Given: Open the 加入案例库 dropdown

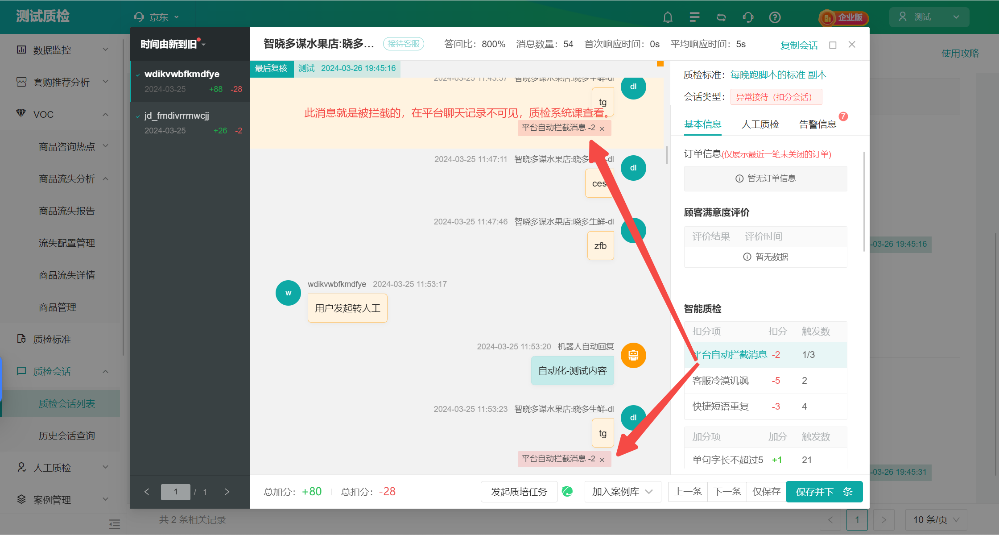Looking at the screenshot, I should click(x=623, y=492).
